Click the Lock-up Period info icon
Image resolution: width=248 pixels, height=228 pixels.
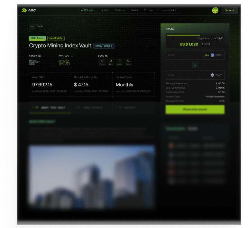[183, 88]
